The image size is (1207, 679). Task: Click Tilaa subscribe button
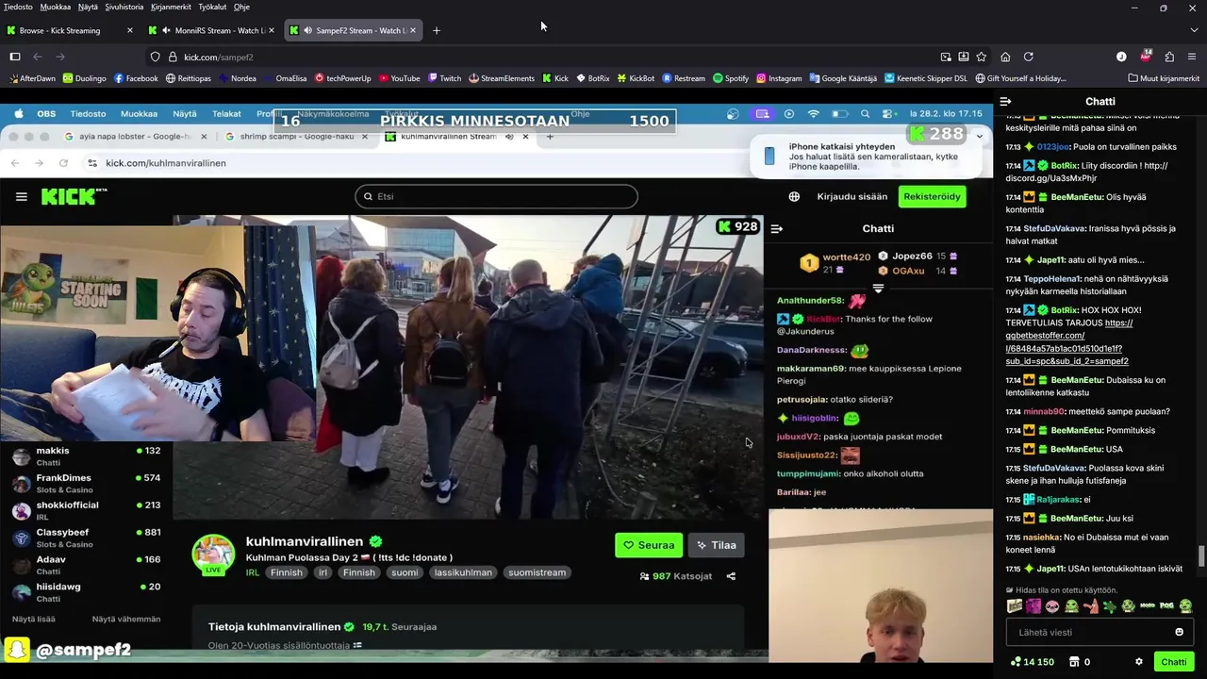tap(716, 545)
